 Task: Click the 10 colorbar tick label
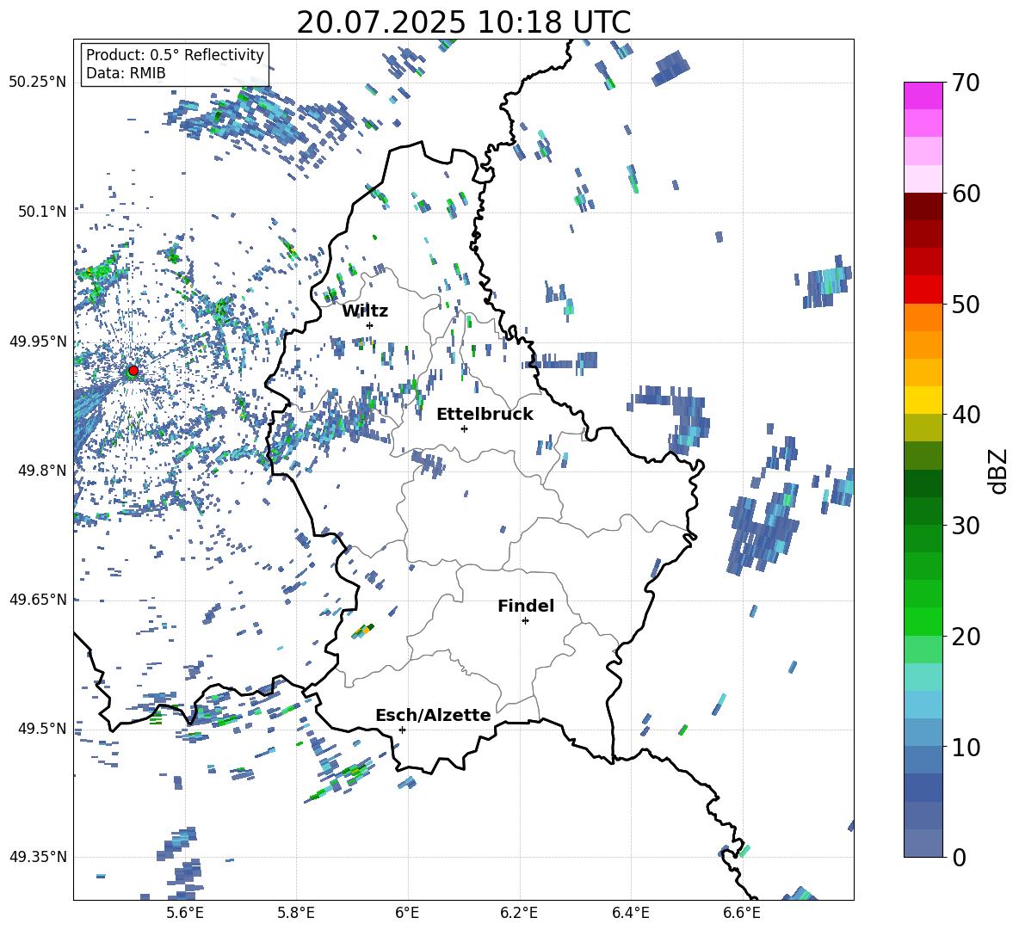(965, 747)
